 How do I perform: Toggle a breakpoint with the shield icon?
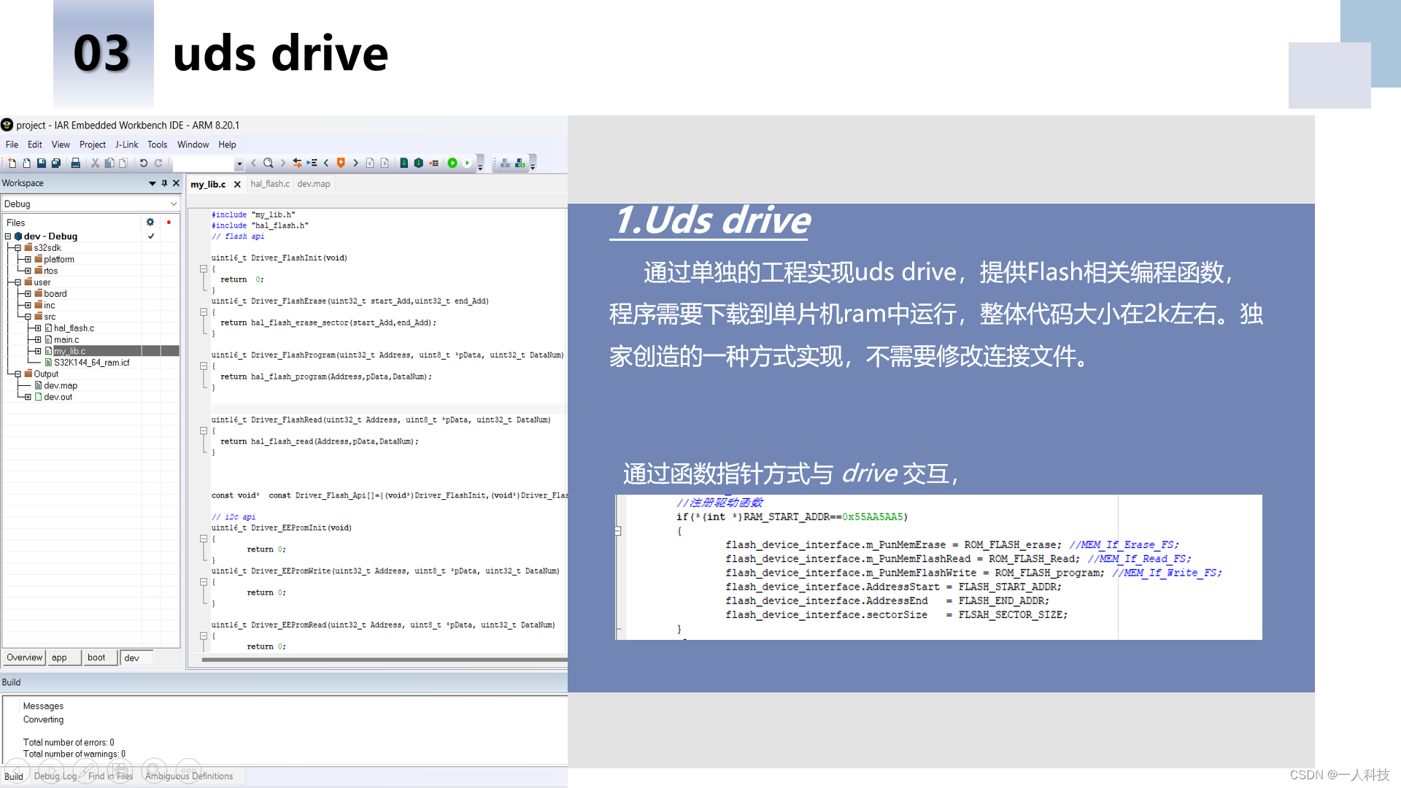[x=340, y=163]
